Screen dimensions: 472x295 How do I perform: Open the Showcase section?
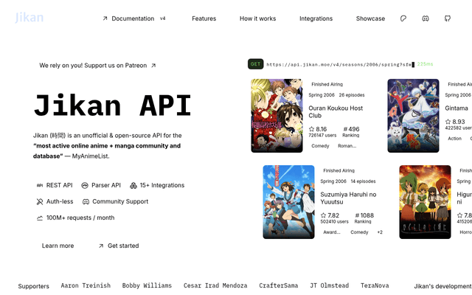tap(370, 18)
